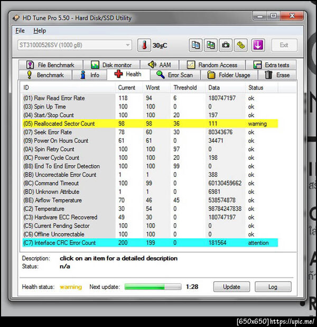The height and width of the screenshot is (327, 317).
Task: Select the (0C) Power Cycle Count row
Action: point(150,158)
